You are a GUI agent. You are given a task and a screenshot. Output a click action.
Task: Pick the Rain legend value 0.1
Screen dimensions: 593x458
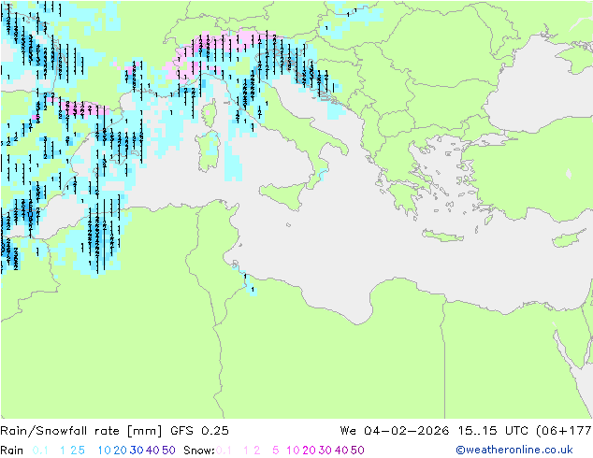tap(40, 451)
